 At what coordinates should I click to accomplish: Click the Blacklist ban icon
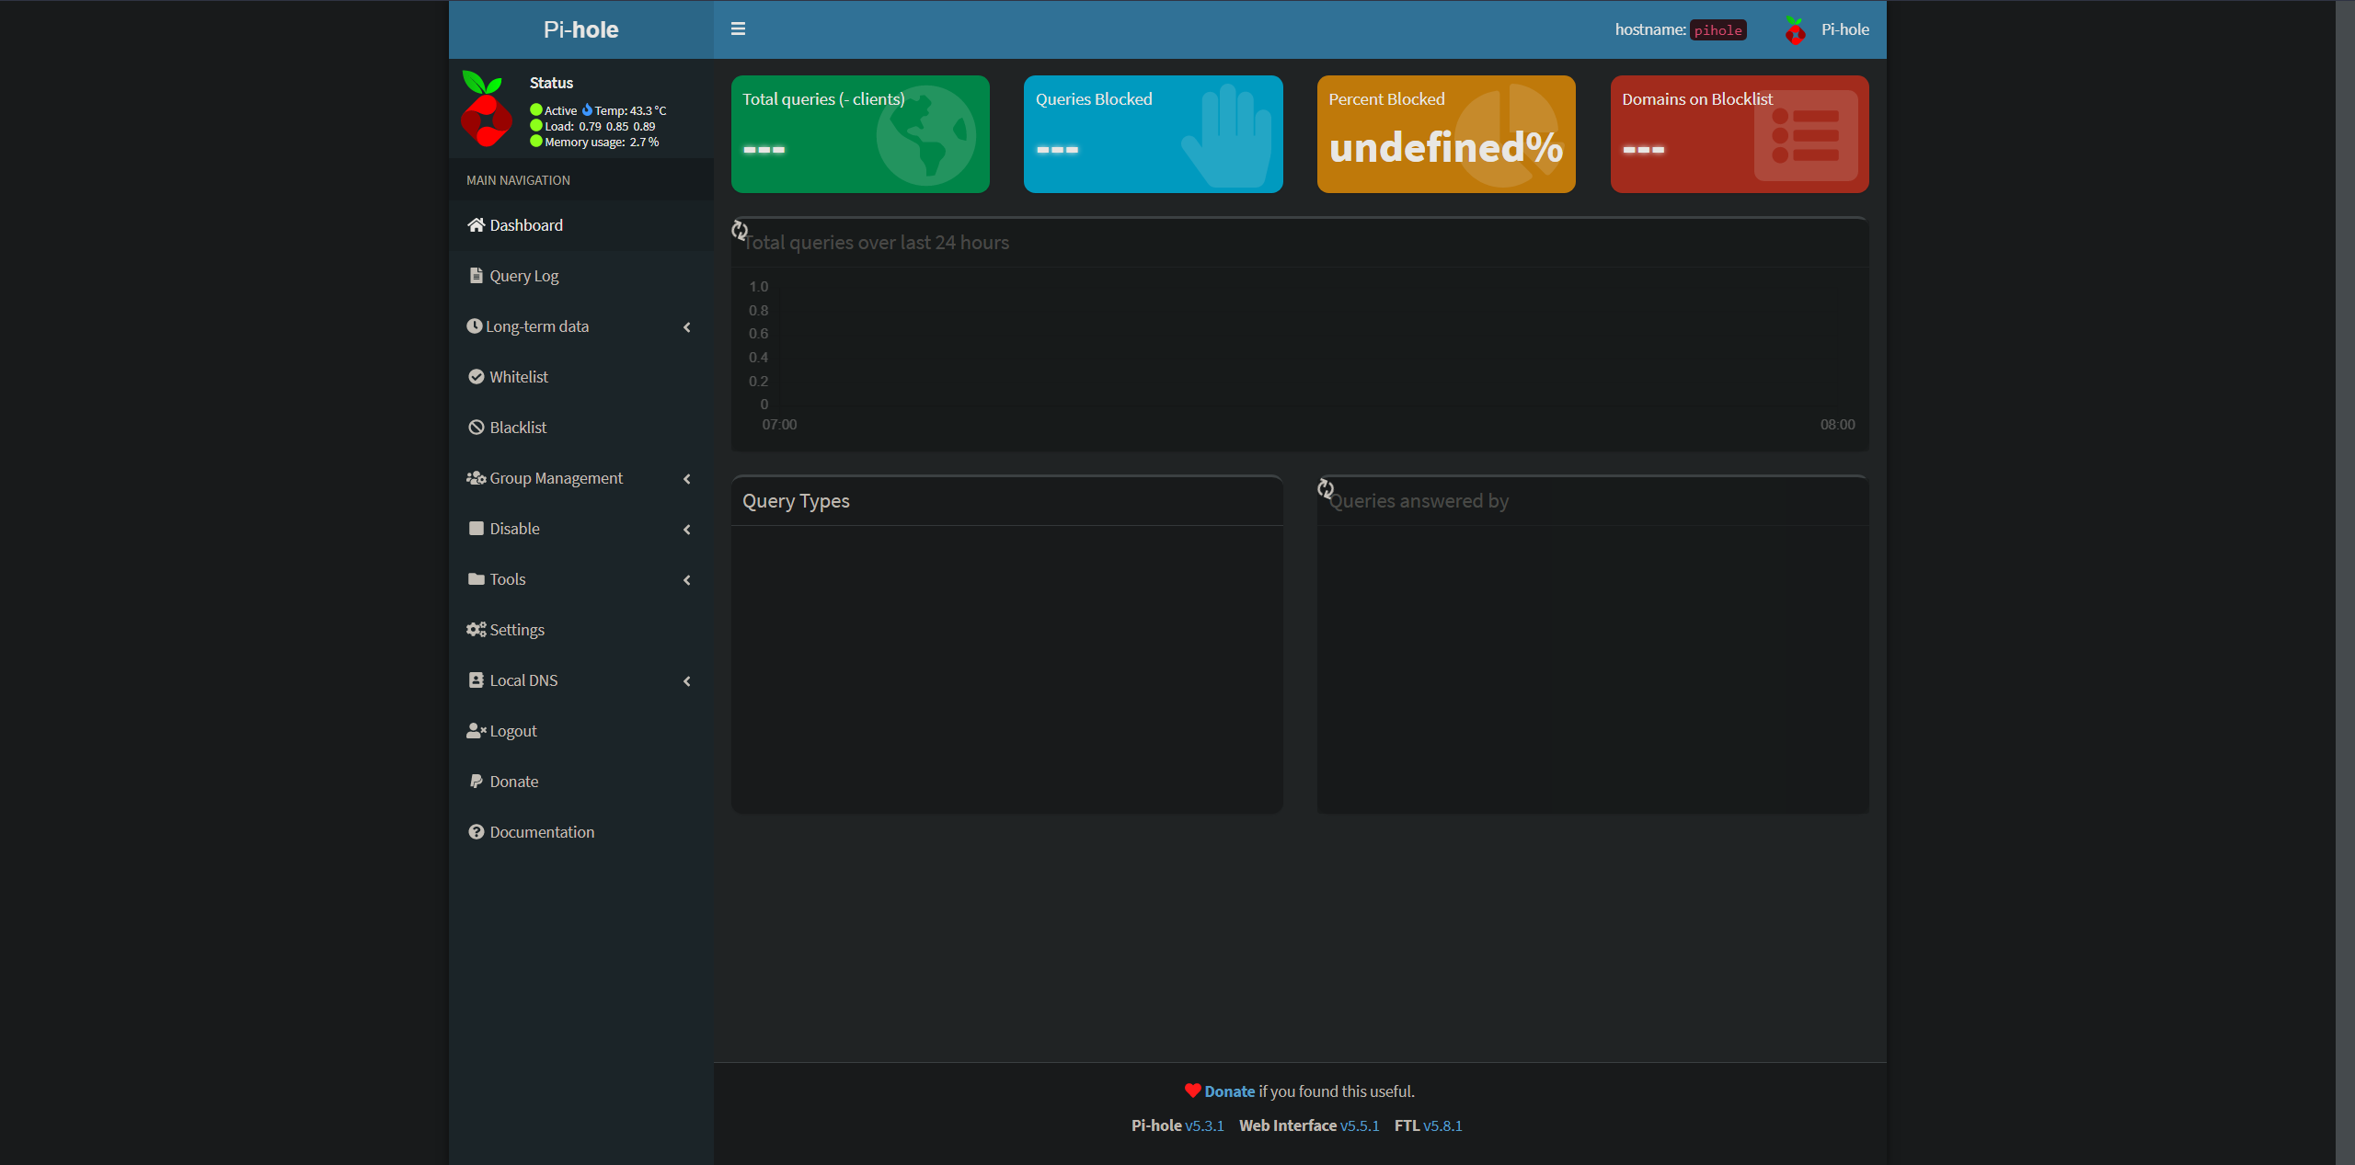click(x=476, y=428)
